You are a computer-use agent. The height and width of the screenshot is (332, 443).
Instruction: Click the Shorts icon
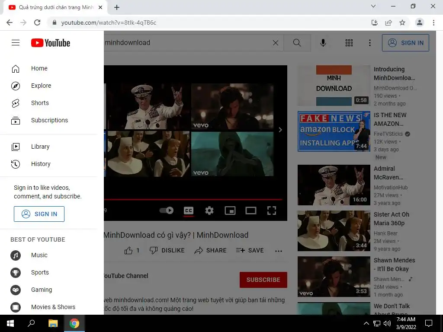point(16,103)
